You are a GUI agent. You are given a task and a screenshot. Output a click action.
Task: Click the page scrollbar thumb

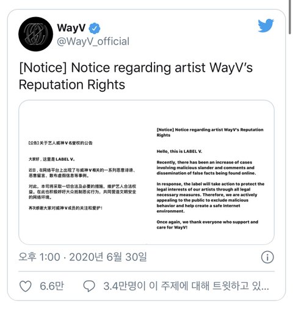click(x=290, y=17)
